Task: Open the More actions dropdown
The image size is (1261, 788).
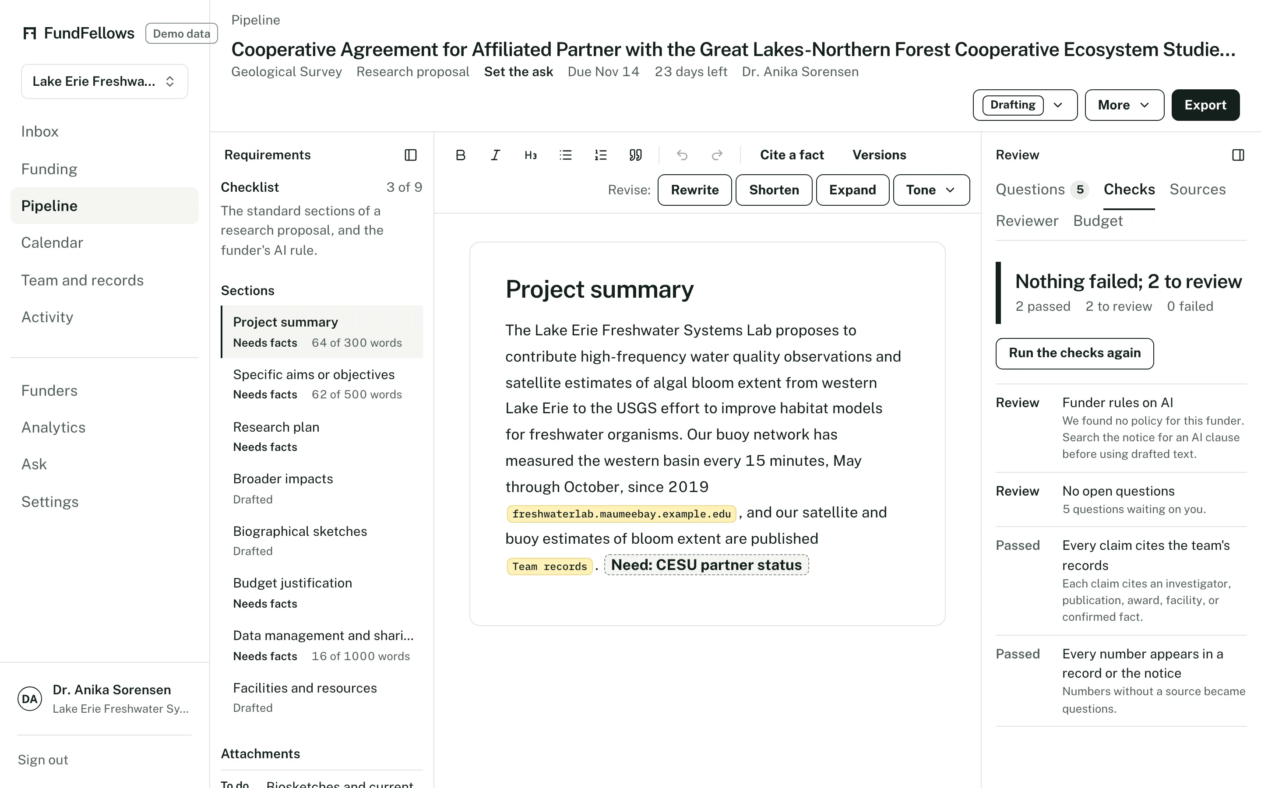Action: pos(1124,105)
